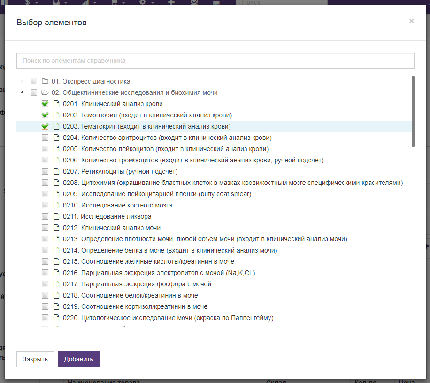Click the Закрыть button
Viewport: 430px width, 383px height.
(x=35, y=359)
